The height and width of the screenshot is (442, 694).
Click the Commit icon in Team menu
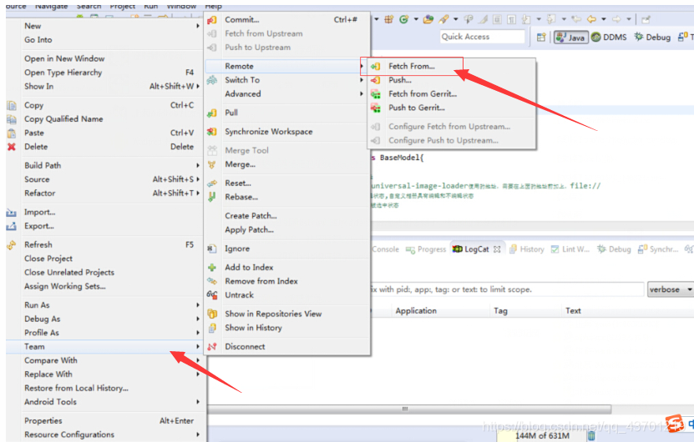click(x=212, y=20)
